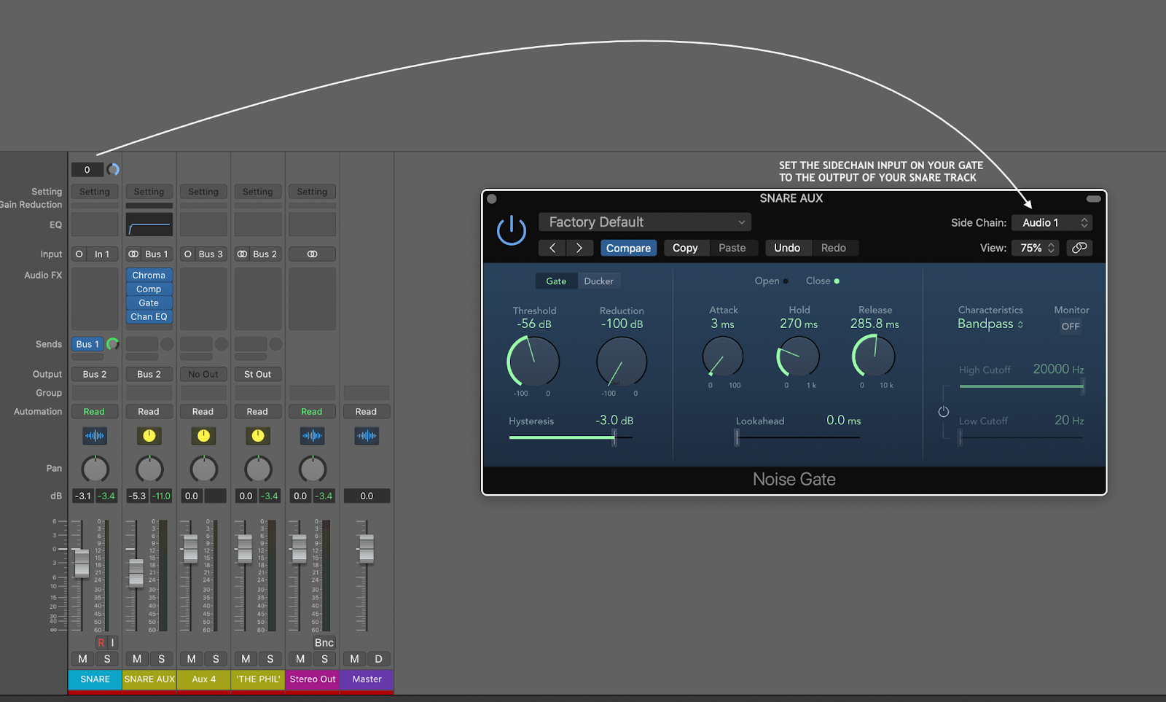Image resolution: width=1166 pixels, height=702 pixels.
Task: Go to previous preset arrow
Action: (552, 248)
